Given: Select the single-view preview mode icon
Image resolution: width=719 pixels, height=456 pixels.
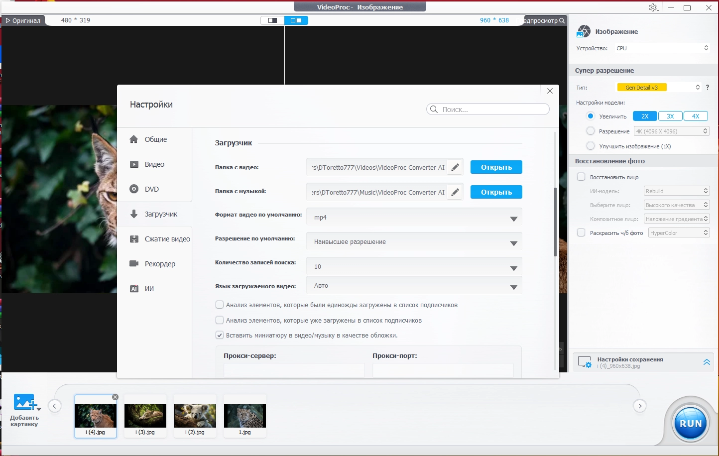Looking at the screenshot, I should (x=272, y=20).
